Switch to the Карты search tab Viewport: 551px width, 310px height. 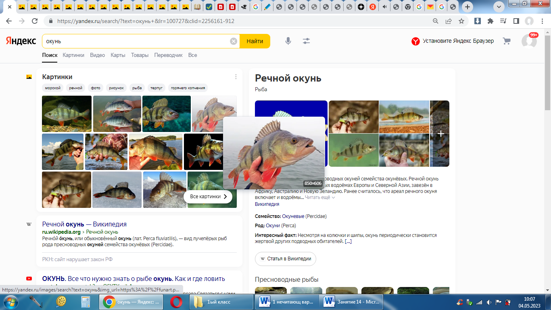tap(118, 55)
